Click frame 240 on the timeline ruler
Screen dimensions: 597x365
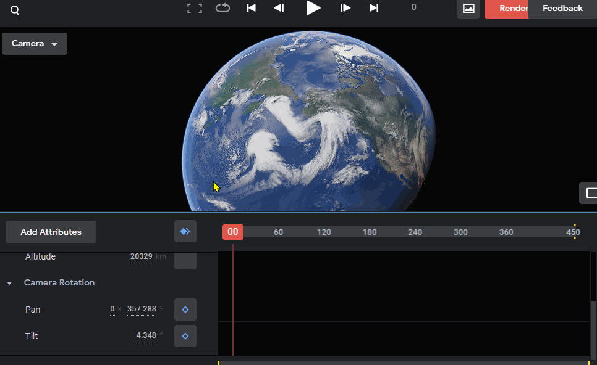pos(415,232)
